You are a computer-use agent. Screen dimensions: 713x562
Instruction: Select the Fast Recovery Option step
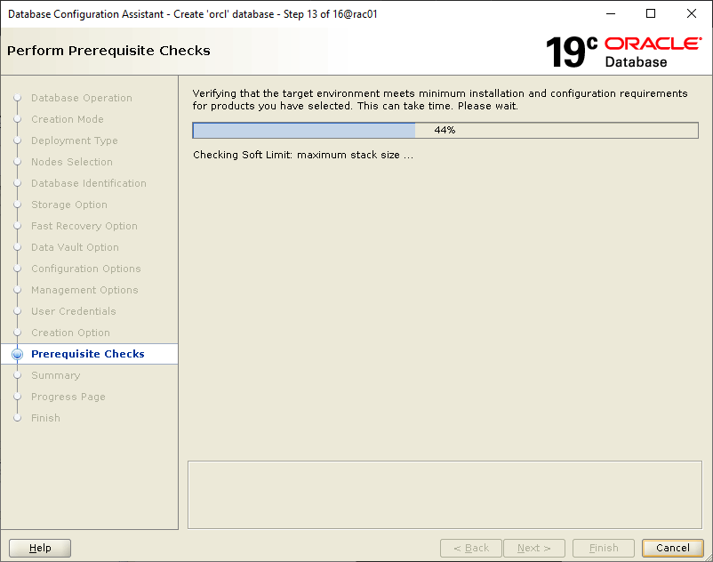pos(84,226)
